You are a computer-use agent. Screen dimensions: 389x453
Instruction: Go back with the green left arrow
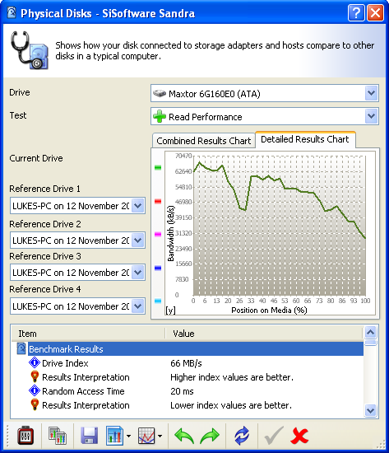(x=184, y=436)
